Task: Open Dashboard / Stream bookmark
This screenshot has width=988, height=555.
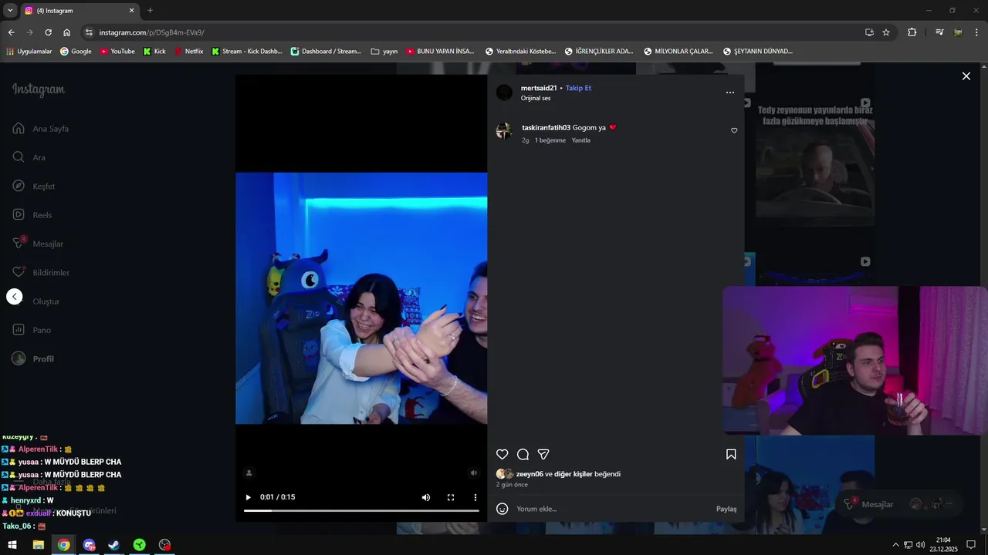Action: 326,52
